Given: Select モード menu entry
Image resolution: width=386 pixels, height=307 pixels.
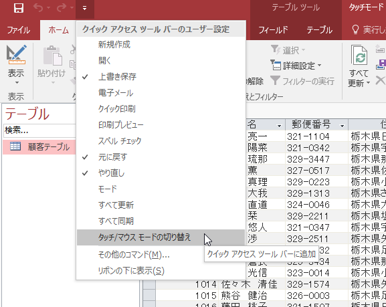Looking at the screenshot, I should (161, 189).
